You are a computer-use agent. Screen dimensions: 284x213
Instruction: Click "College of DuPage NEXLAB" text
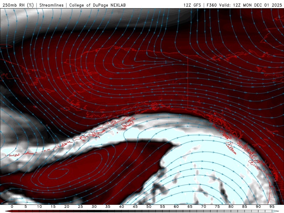[97, 5]
